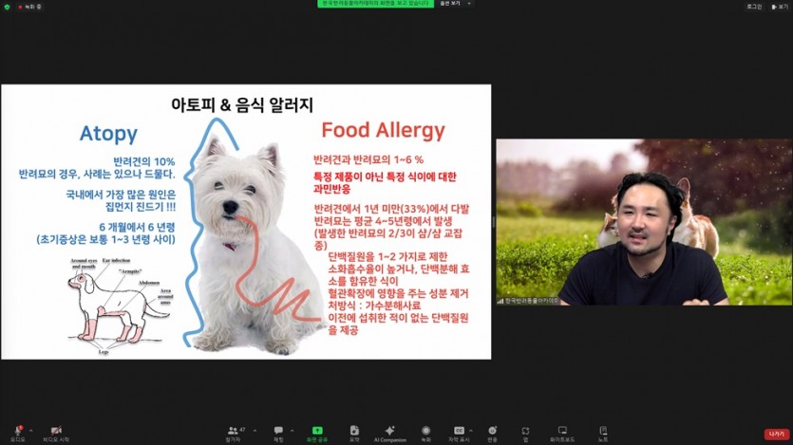
Task: Unmute the microphone with the audio icon
Action: [18, 433]
